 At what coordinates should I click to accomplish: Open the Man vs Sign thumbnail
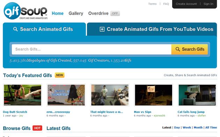coord(154,95)
